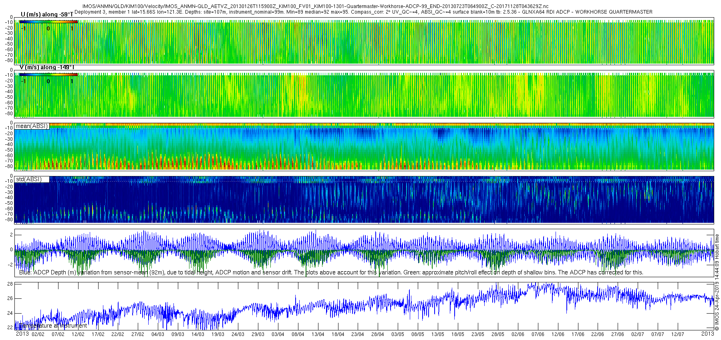Click the '02/07' date tick label
721x340 pixels.
(638, 334)
